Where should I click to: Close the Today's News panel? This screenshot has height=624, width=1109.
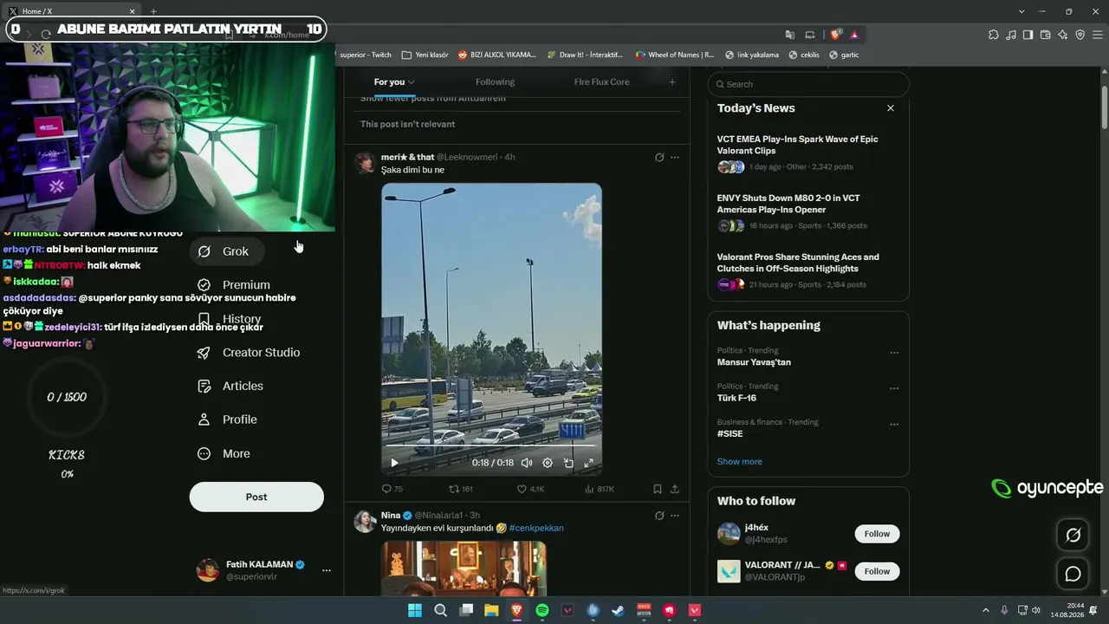pos(890,108)
